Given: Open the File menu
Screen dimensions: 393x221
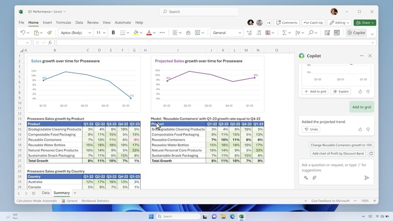Looking at the screenshot, I should pyautogui.click(x=21, y=22).
